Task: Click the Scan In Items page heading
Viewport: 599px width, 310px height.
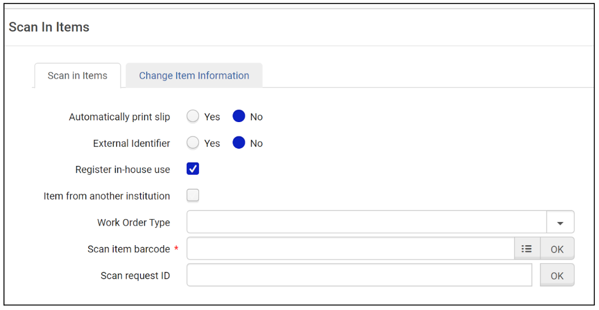Action: click(49, 27)
